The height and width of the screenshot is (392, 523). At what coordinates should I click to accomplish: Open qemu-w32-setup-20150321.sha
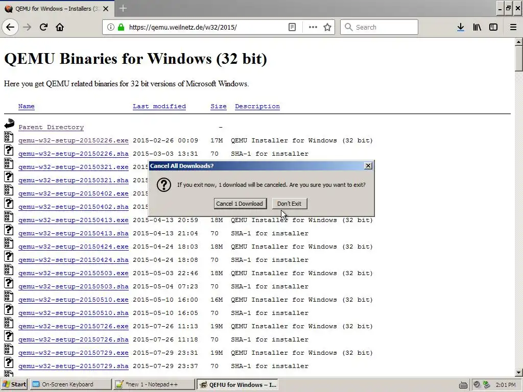tap(74, 180)
